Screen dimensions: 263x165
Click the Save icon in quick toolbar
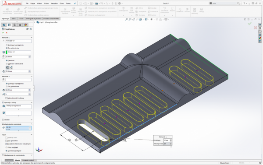tap(91, 4)
